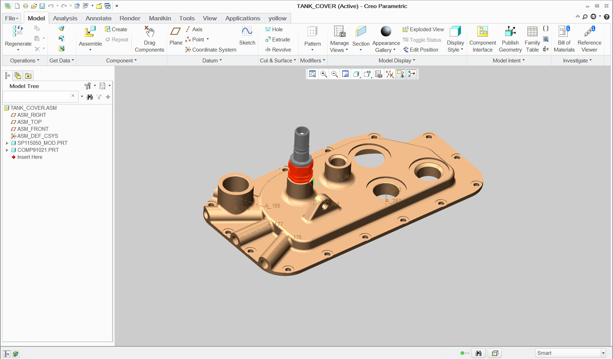Click the Find binoculars icon in the status bar
The width and height of the screenshot is (613, 359).
click(478, 353)
